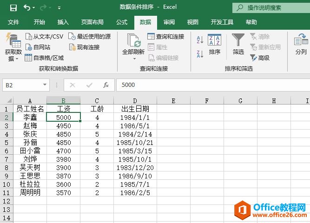The height and width of the screenshot is (223, 310).
Task: Select the 出生日期 header cell
Action: [x=135, y=109]
